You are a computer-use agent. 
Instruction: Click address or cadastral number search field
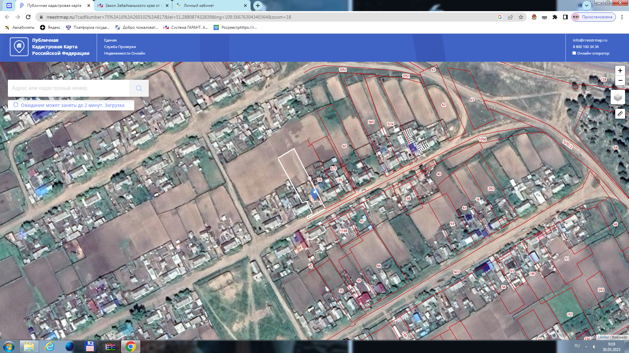(x=69, y=88)
